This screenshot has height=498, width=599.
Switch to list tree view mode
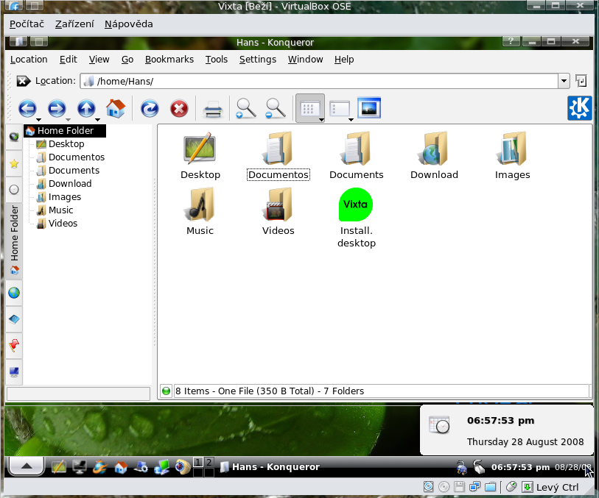coord(340,109)
